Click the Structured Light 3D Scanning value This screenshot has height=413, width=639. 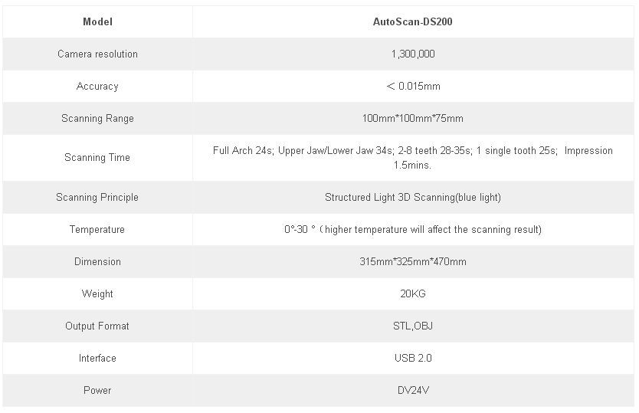412,197
